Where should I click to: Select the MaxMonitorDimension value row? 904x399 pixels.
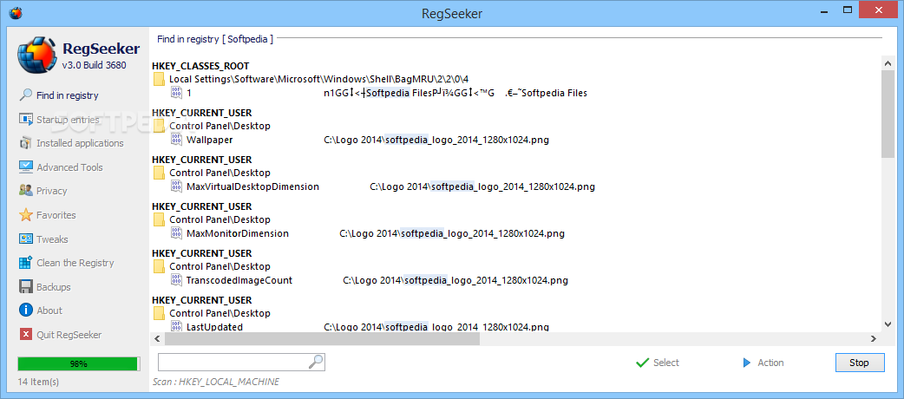[x=367, y=233]
